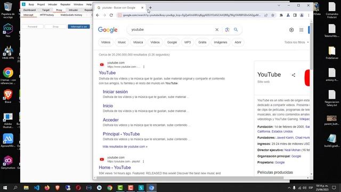Share this page from the address bar
Screen dimensions: 341x192
[x=266, y=15]
